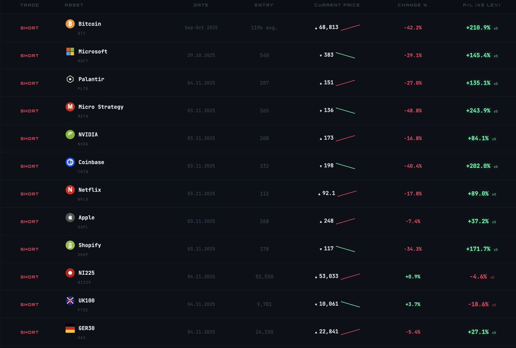Click Microsoft date 29.10.2025
Image resolution: width=516 pixels, height=348 pixels.
[201, 55]
